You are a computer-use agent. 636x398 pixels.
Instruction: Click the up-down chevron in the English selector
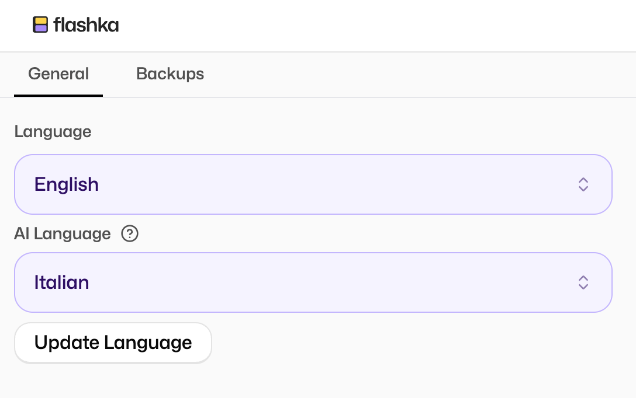click(x=583, y=184)
